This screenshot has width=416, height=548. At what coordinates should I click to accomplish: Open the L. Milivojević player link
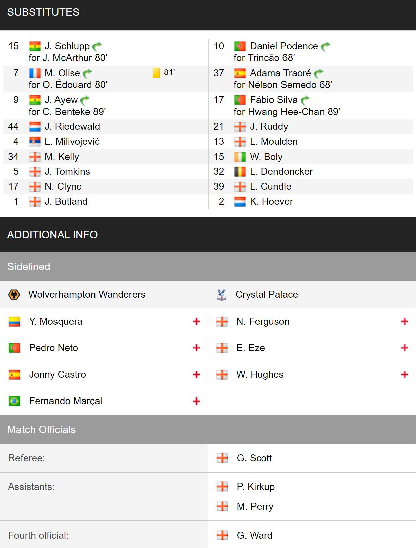[72, 142]
